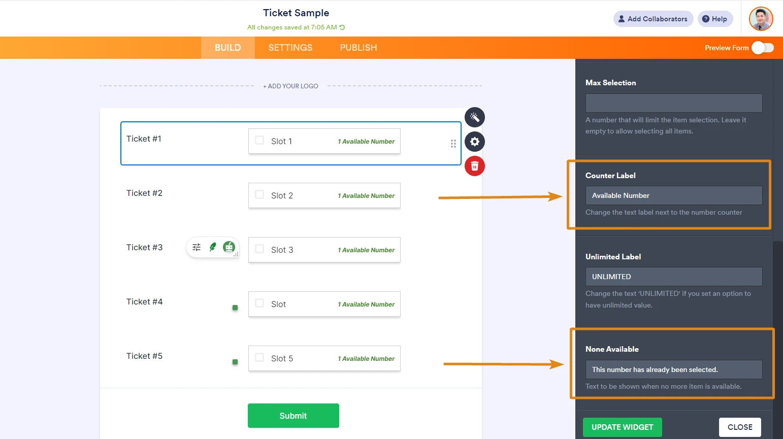783x439 pixels.
Task: Open Help from the top bar
Action: [x=715, y=19]
